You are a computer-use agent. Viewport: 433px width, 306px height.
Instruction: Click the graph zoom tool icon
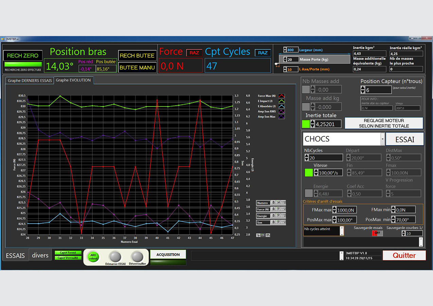(263, 235)
